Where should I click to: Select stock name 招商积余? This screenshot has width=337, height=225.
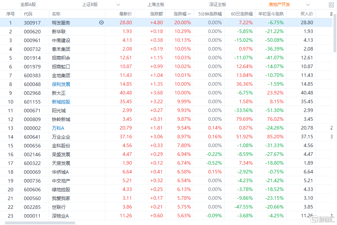(61, 58)
